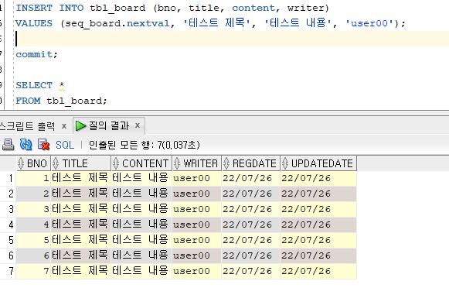Click TITLE cell in row 2
Viewport: 449px width, 288px height.
click(80, 194)
